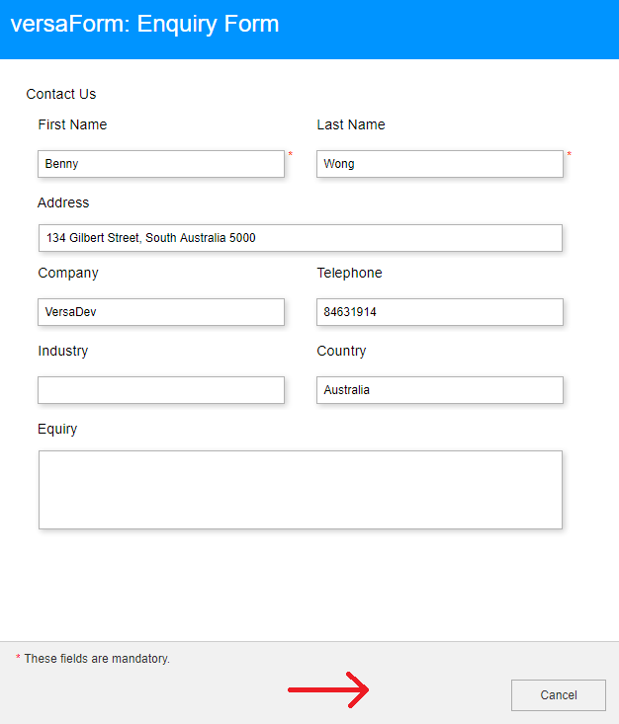Click the Last Name field containing Wong
The image size is (619, 724).
point(440,164)
